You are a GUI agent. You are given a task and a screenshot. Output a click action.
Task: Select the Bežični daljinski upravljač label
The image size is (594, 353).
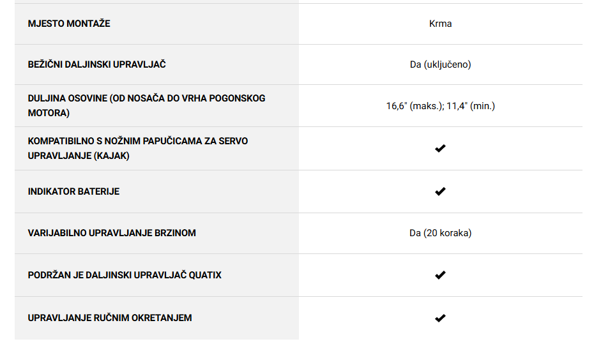[x=96, y=64]
